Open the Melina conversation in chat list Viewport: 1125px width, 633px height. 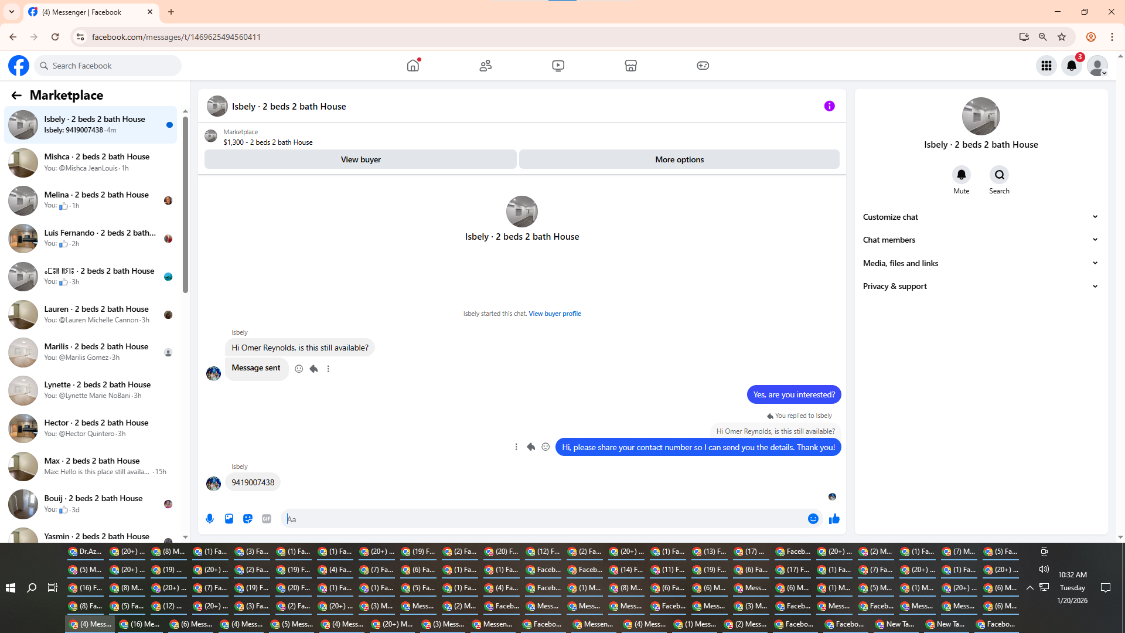coord(91,200)
